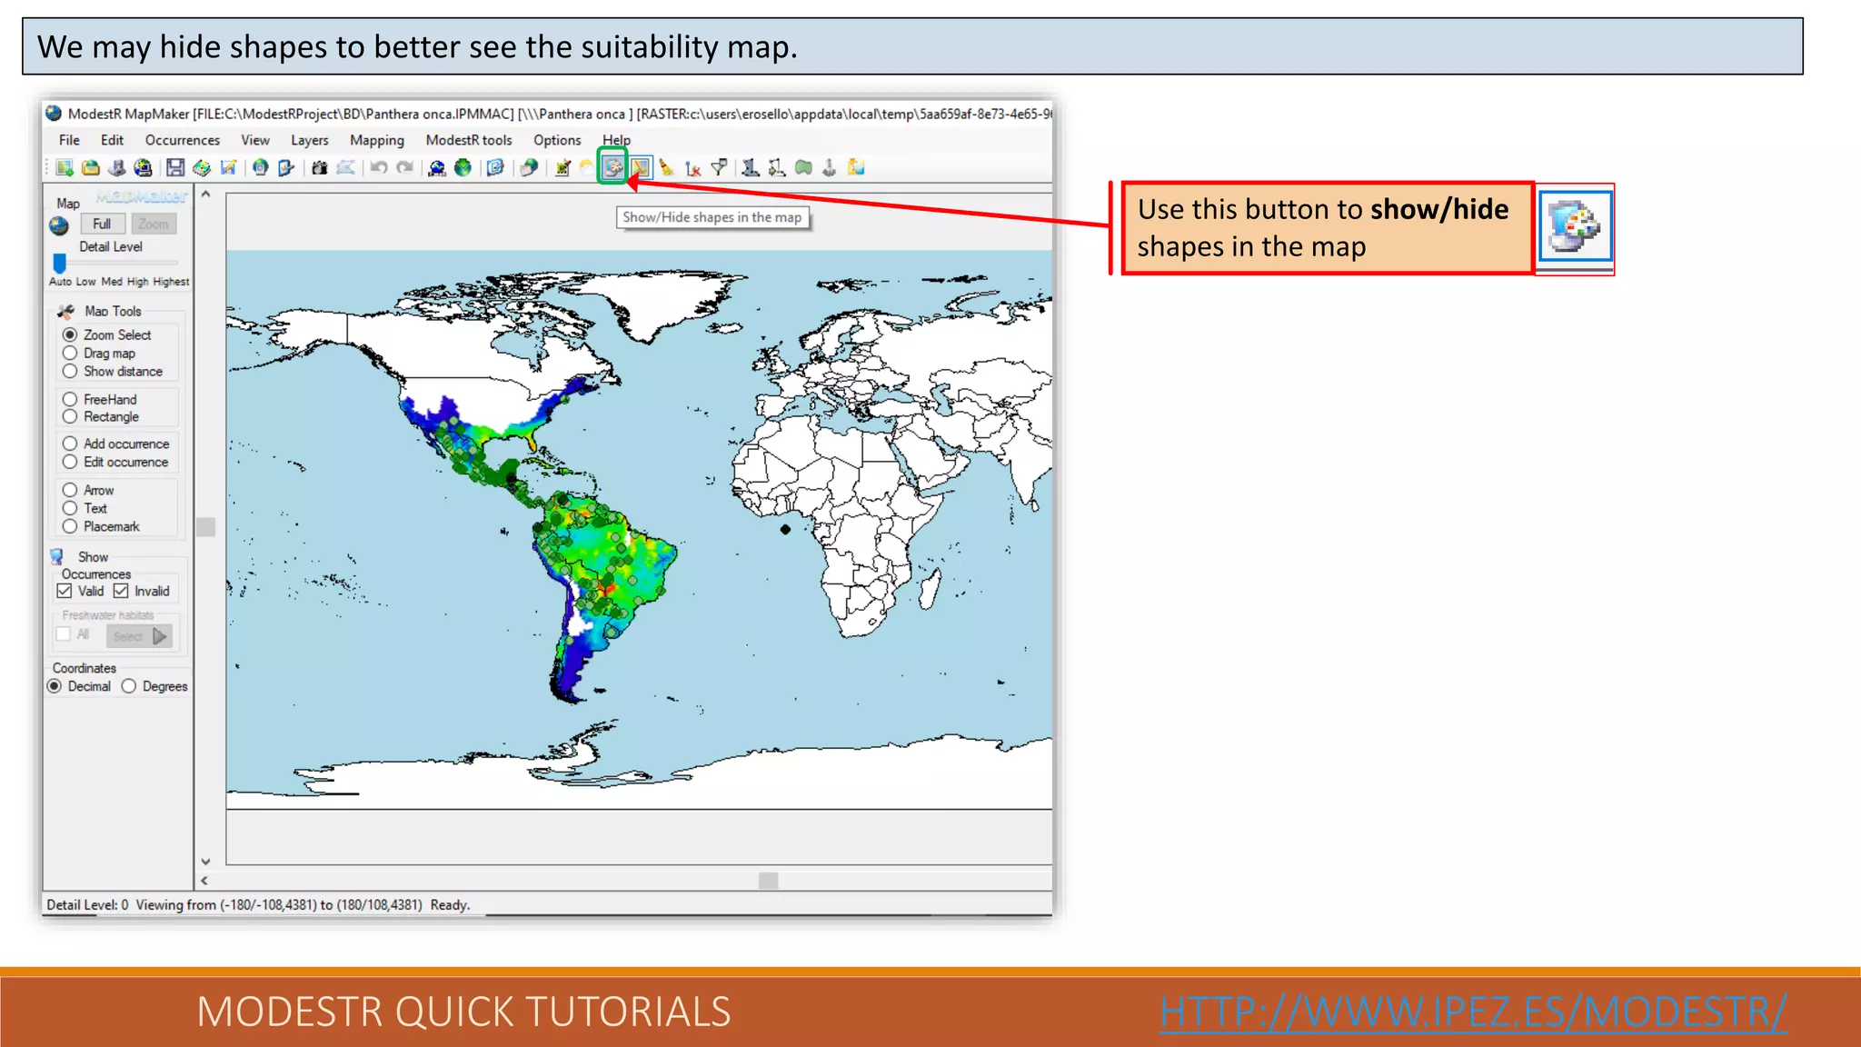Open the Options menu

pyautogui.click(x=557, y=140)
